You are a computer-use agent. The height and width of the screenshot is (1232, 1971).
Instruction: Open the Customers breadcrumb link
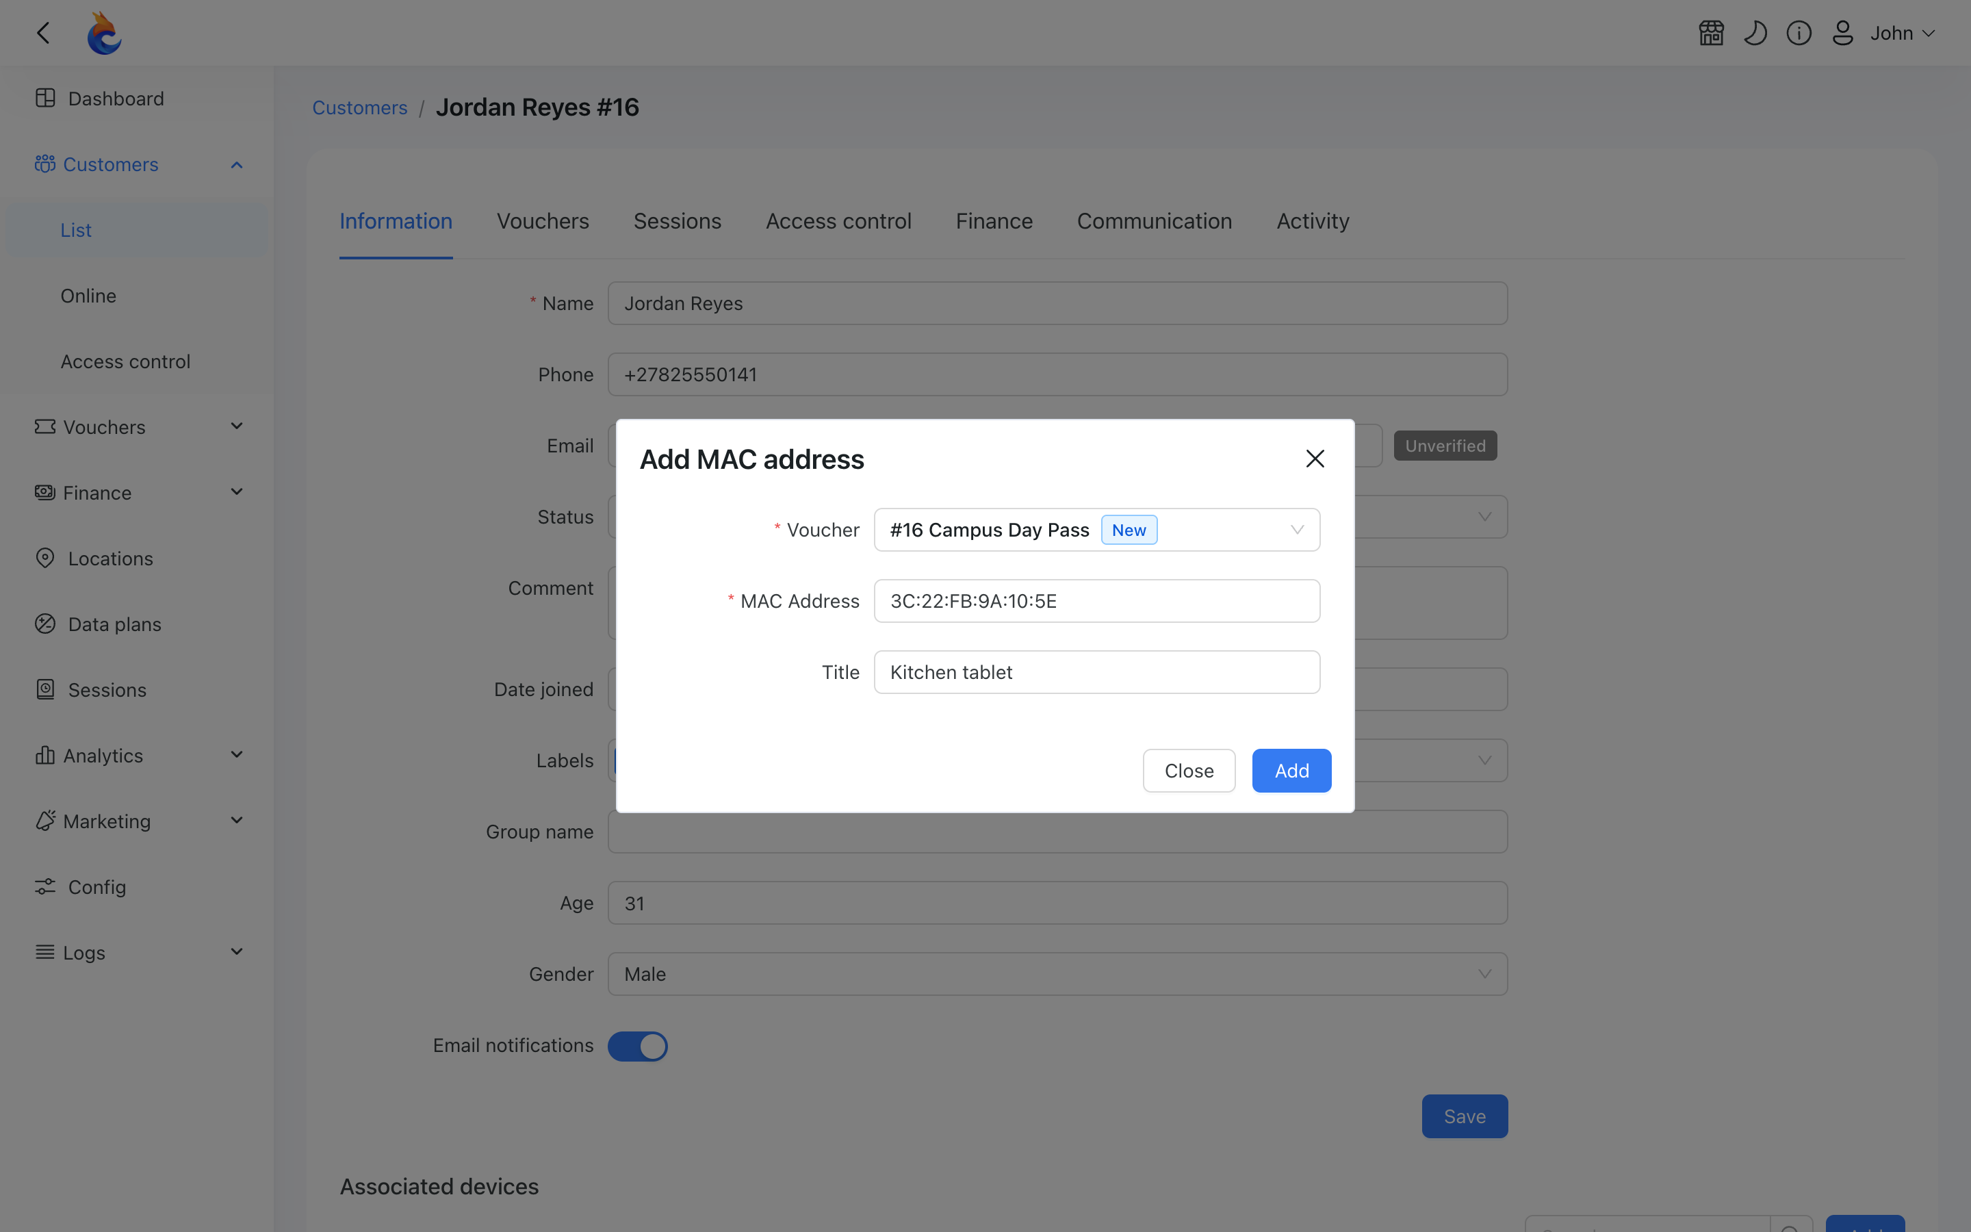(360, 107)
